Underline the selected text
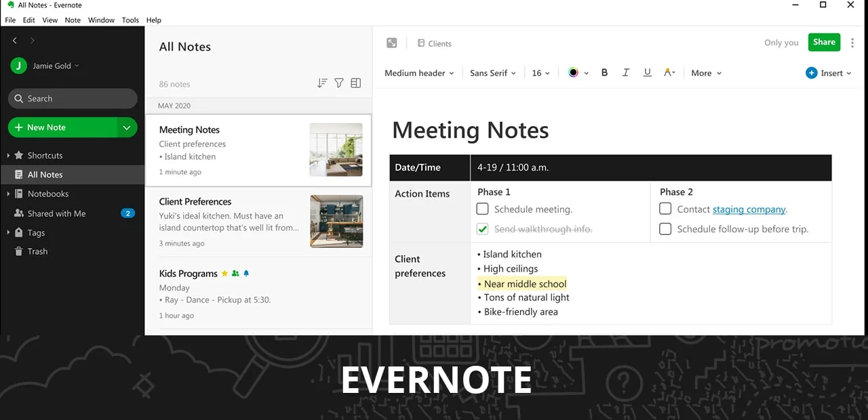 (x=648, y=72)
